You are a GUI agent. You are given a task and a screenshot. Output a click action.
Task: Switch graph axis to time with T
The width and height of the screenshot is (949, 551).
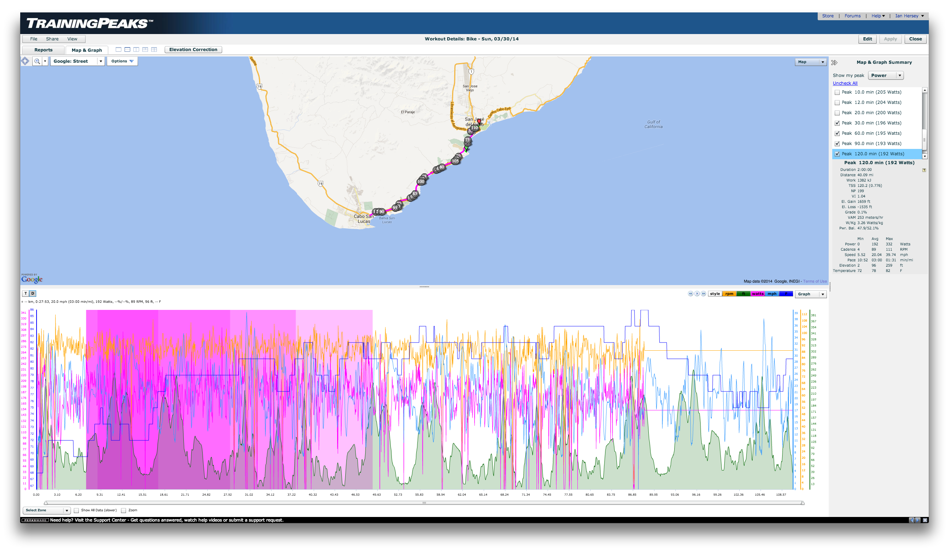tap(26, 293)
